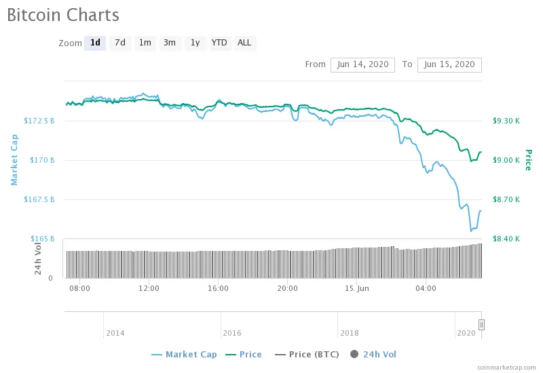Click the vertical Market Cap axis title
Screen dimensions: 543x373
(14, 160)
